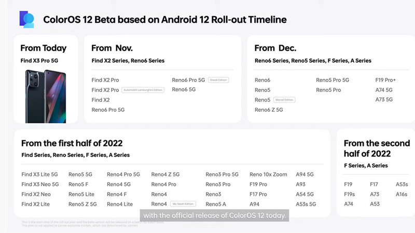Click the A16s entry
This screenshot has height=233, width=415.
(401, 194)
